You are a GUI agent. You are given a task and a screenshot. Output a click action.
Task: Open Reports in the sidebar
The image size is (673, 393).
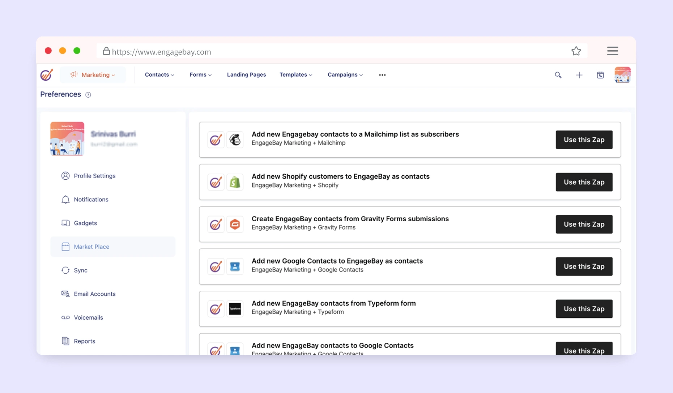pyautogui.click(x=113, y=341)
